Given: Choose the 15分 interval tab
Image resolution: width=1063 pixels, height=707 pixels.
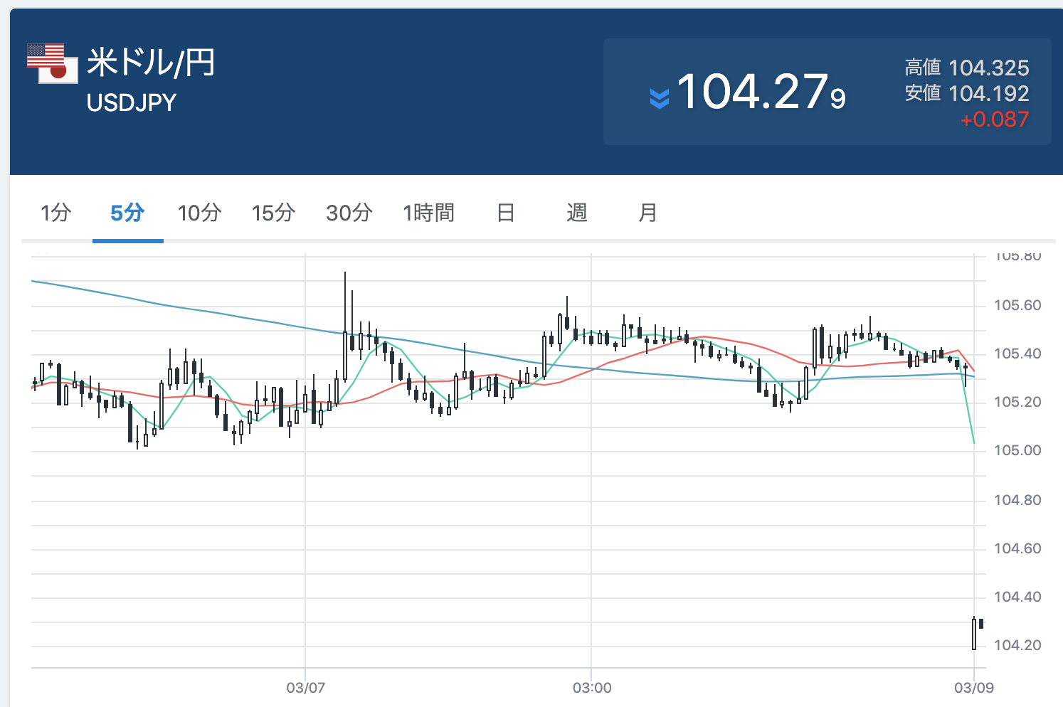Looking at the screenshot, I should 274,213.
